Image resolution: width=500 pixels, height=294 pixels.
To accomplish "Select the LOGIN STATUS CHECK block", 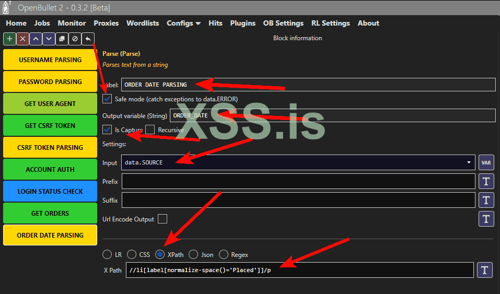I will click(50, 191).
